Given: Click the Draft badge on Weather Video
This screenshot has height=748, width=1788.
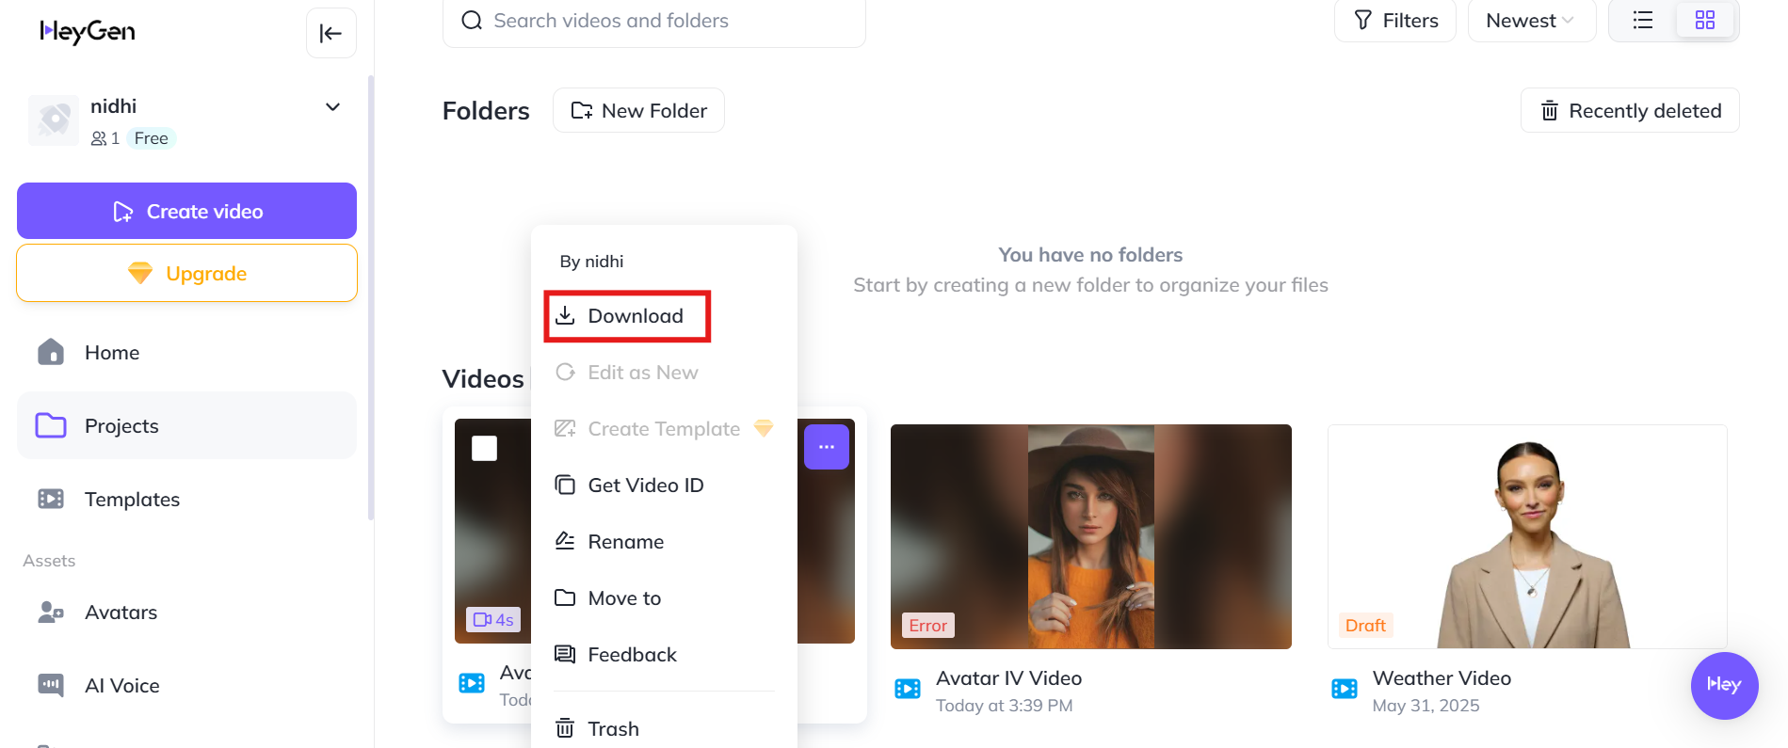Looking at the screenshot, I should tap(1365, 626).
